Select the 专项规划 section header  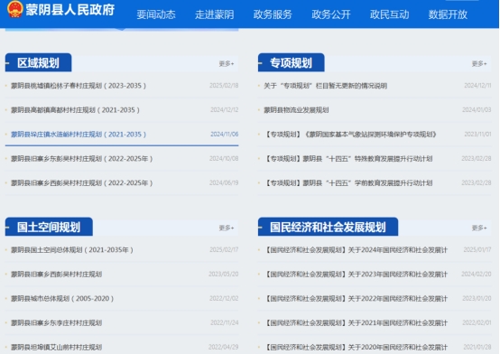click(x=292, y=62)
